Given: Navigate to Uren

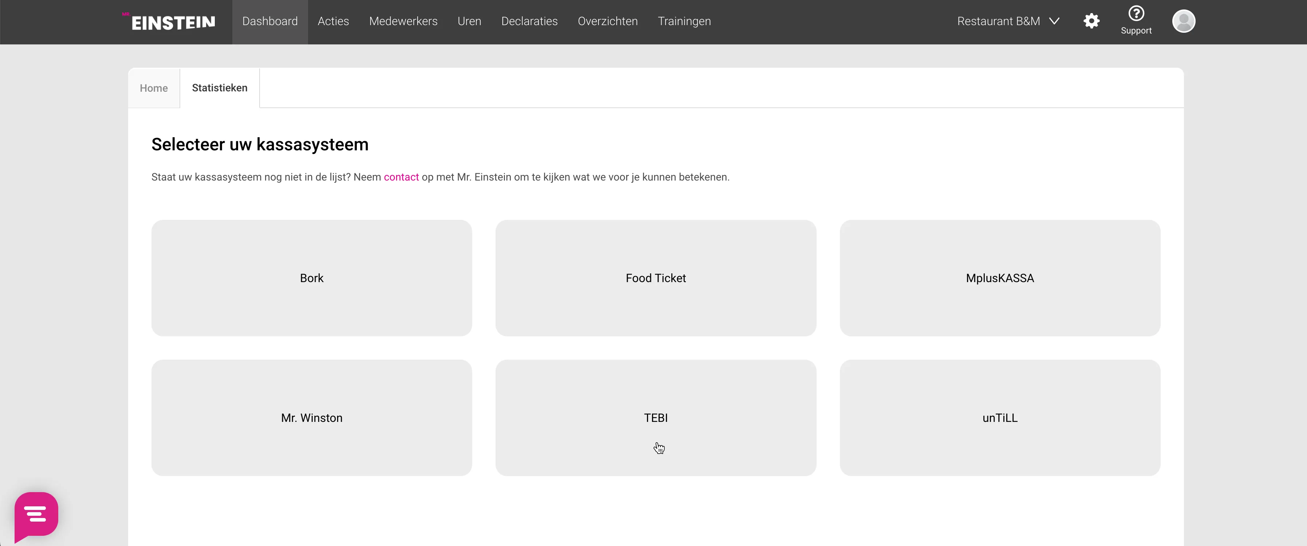Looking at the screenshot, I should click(469, 21).
